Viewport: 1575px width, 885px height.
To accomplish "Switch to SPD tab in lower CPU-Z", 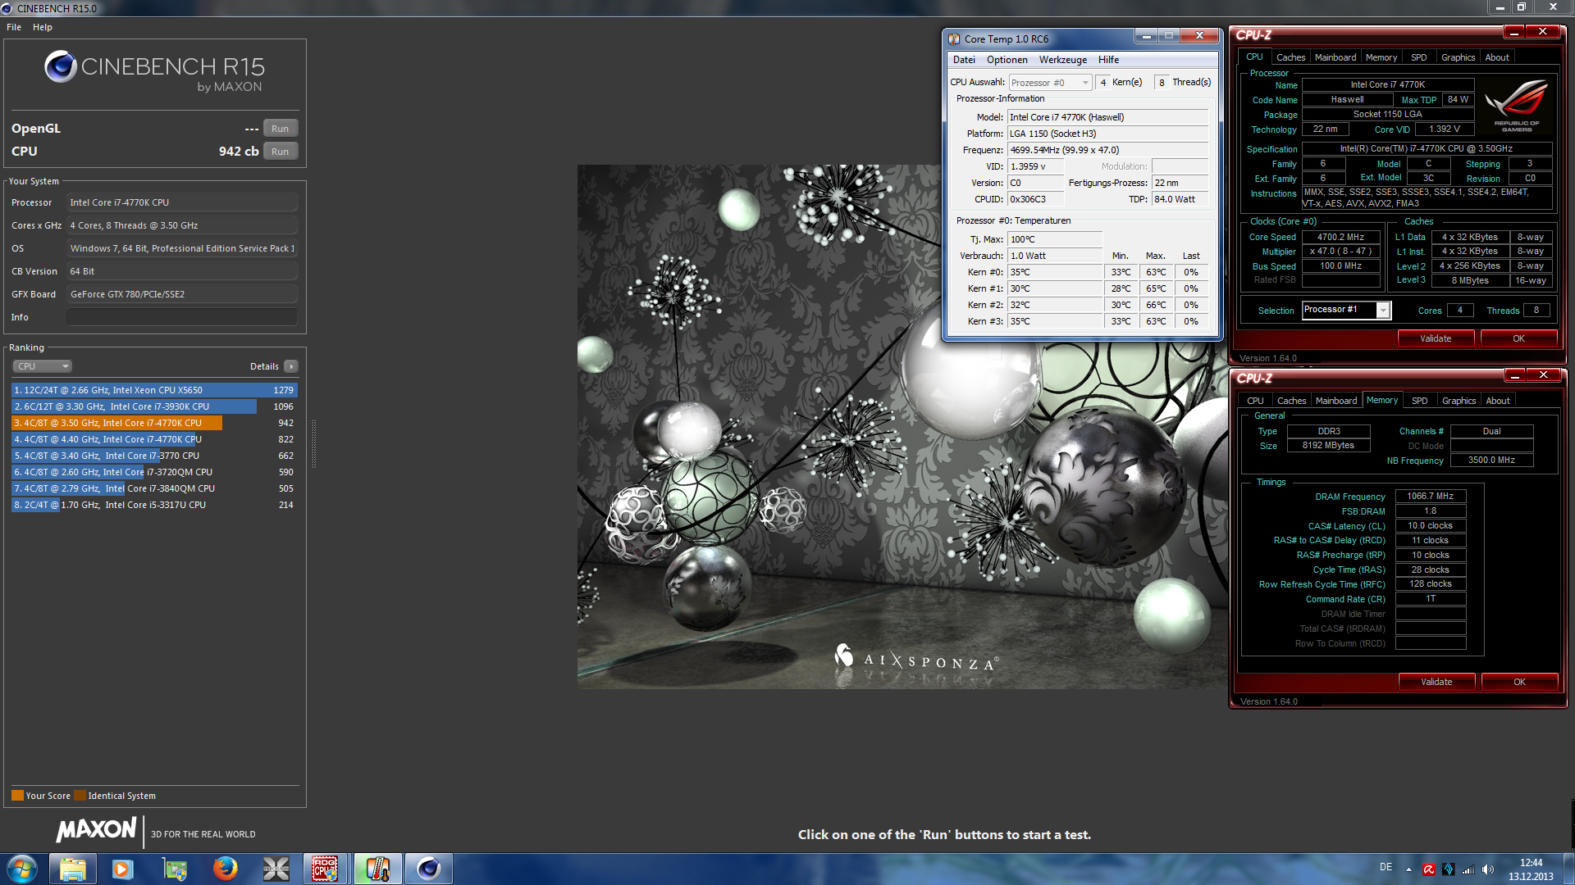I will click(1419, 401).
